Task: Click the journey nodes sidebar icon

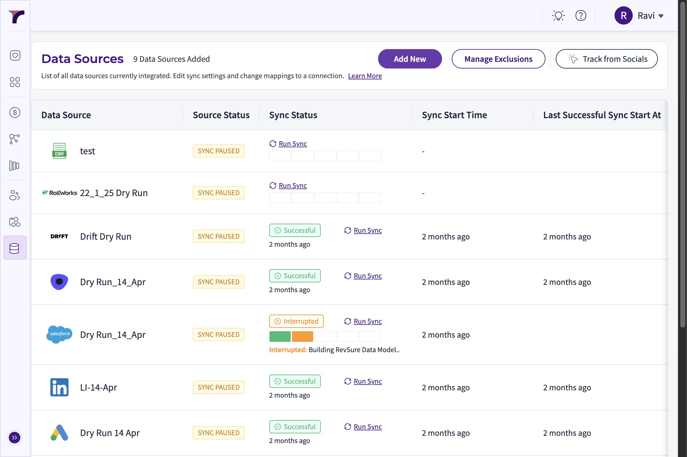Action: click(15, 139)
